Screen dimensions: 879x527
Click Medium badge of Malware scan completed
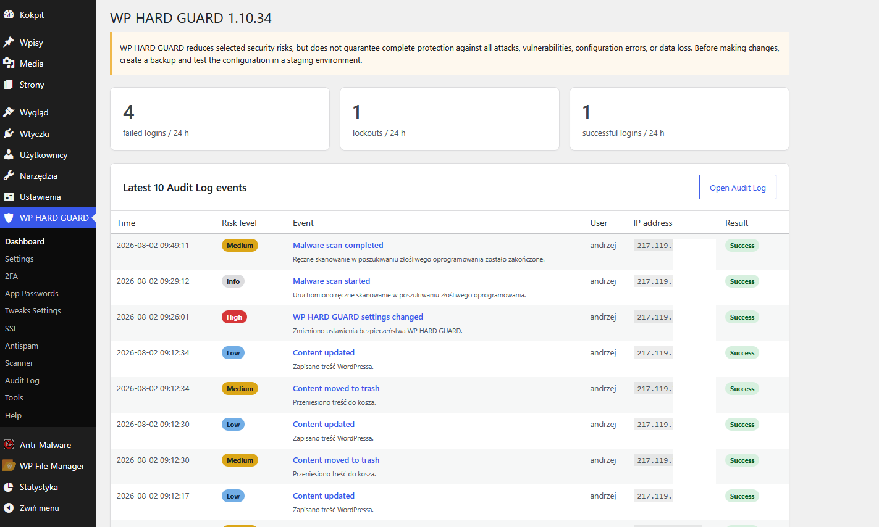coord(240,246)
